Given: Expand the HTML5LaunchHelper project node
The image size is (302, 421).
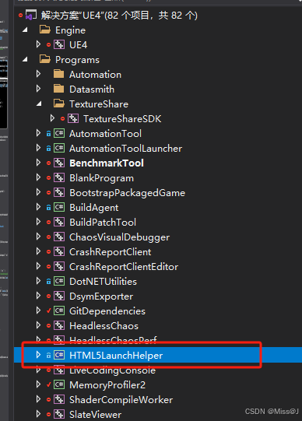Looking at the screenshot, I should [38, 355].
